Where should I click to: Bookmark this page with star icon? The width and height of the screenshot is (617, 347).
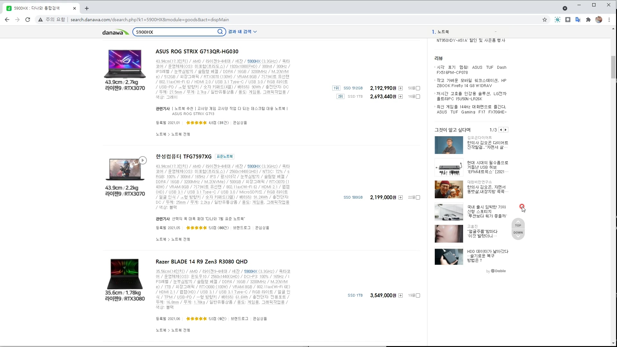click(545, 20)
